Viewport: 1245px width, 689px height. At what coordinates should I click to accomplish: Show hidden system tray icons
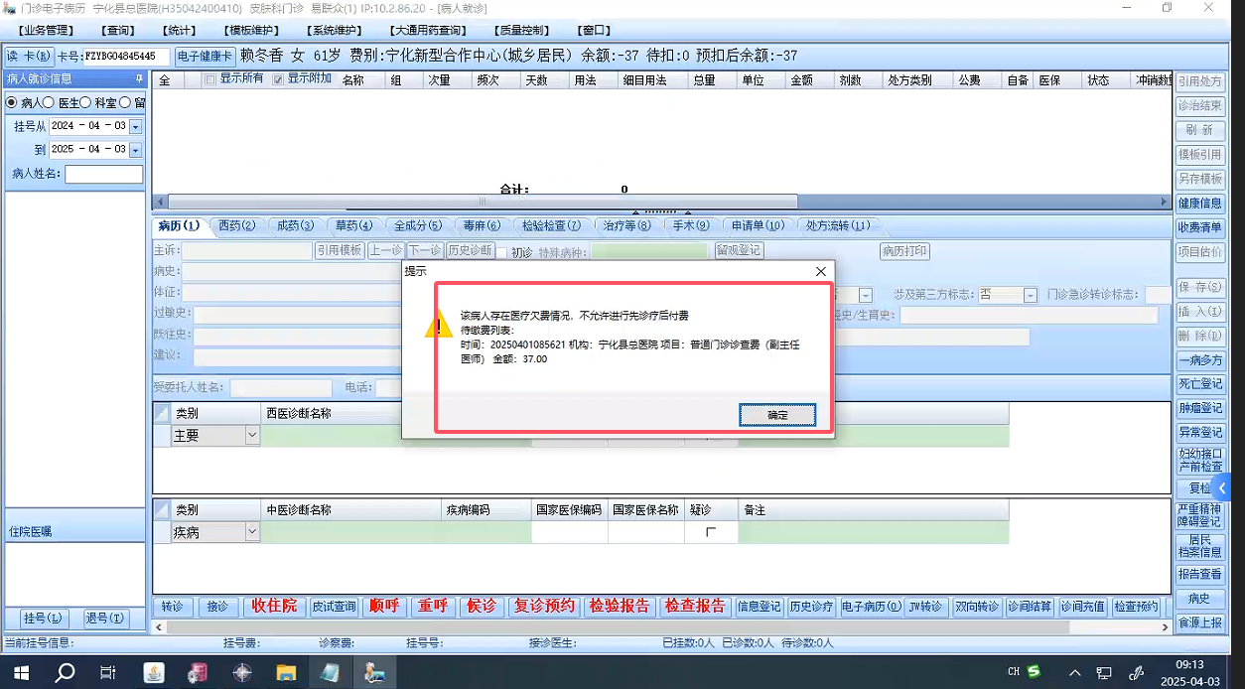(1074, 673)
